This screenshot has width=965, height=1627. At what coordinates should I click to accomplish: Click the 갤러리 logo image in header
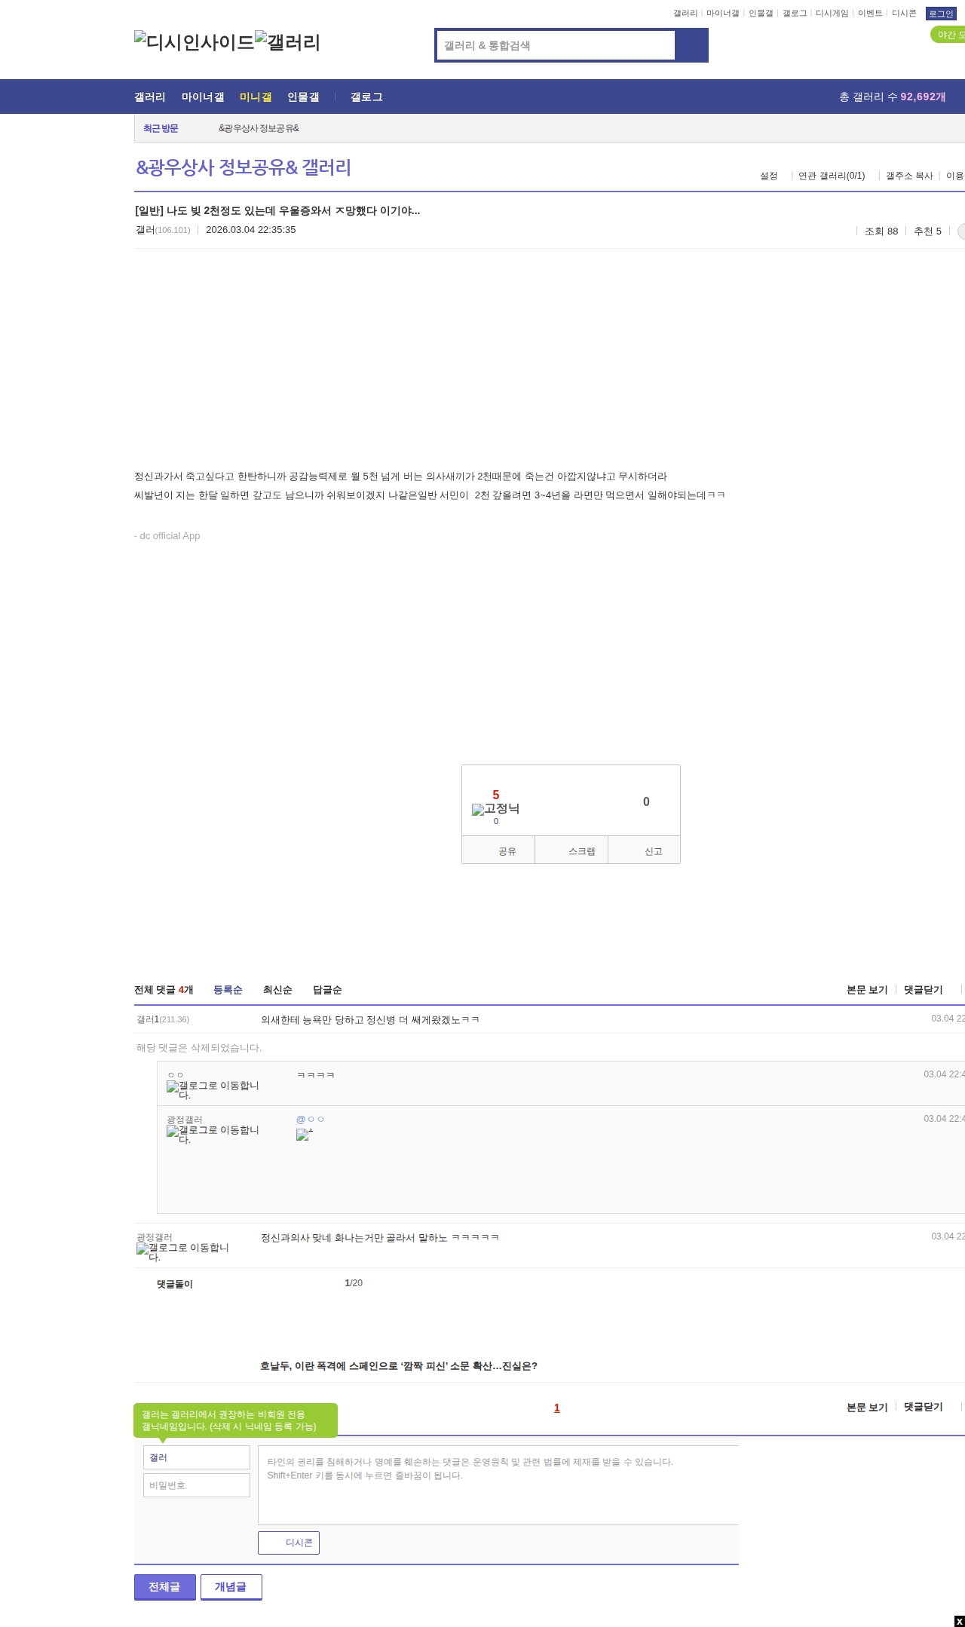coord(287,42)
